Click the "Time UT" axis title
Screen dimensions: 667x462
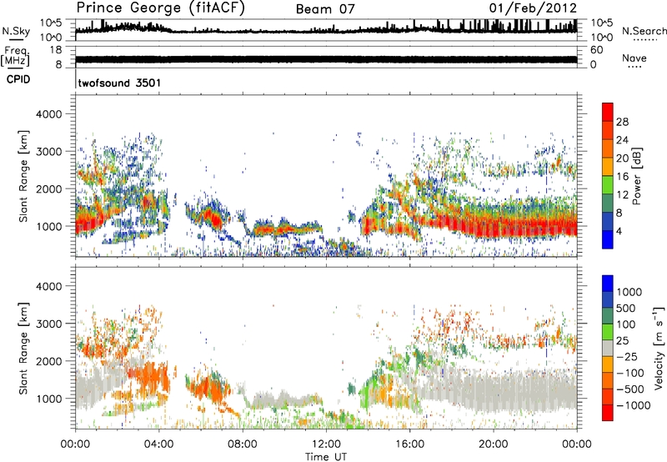(326, 457)
